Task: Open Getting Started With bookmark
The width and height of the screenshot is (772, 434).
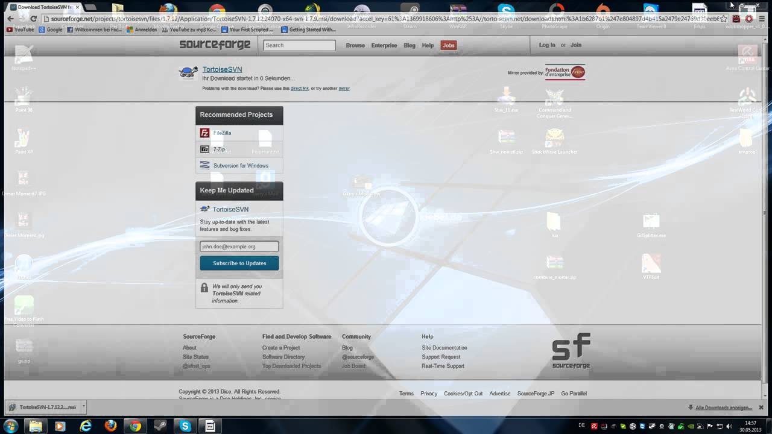Action: [309, 29]
